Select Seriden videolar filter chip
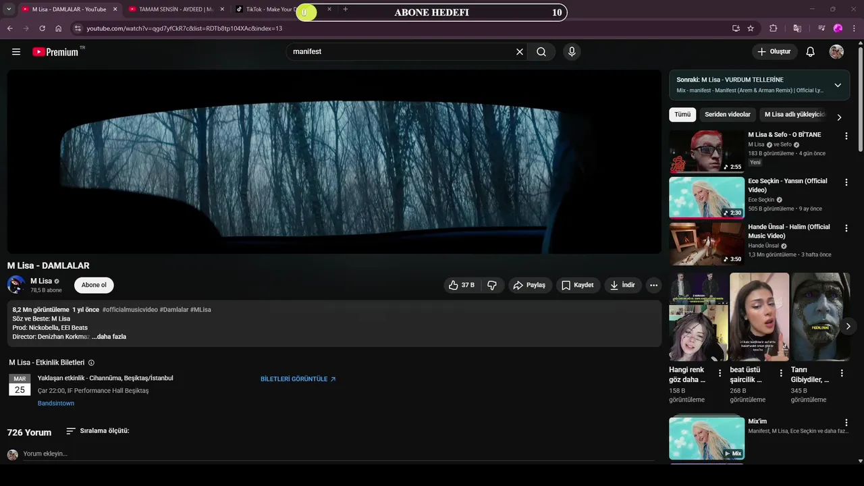Viewport: 864px width, 486px height. [728, 115]
